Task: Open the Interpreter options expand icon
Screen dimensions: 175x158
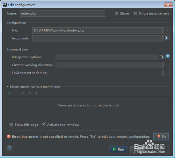Action: point(162,57)
